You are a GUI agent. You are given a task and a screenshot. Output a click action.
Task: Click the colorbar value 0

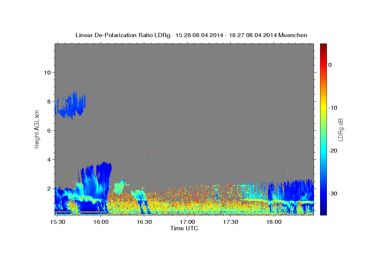[x=330, y=65]
